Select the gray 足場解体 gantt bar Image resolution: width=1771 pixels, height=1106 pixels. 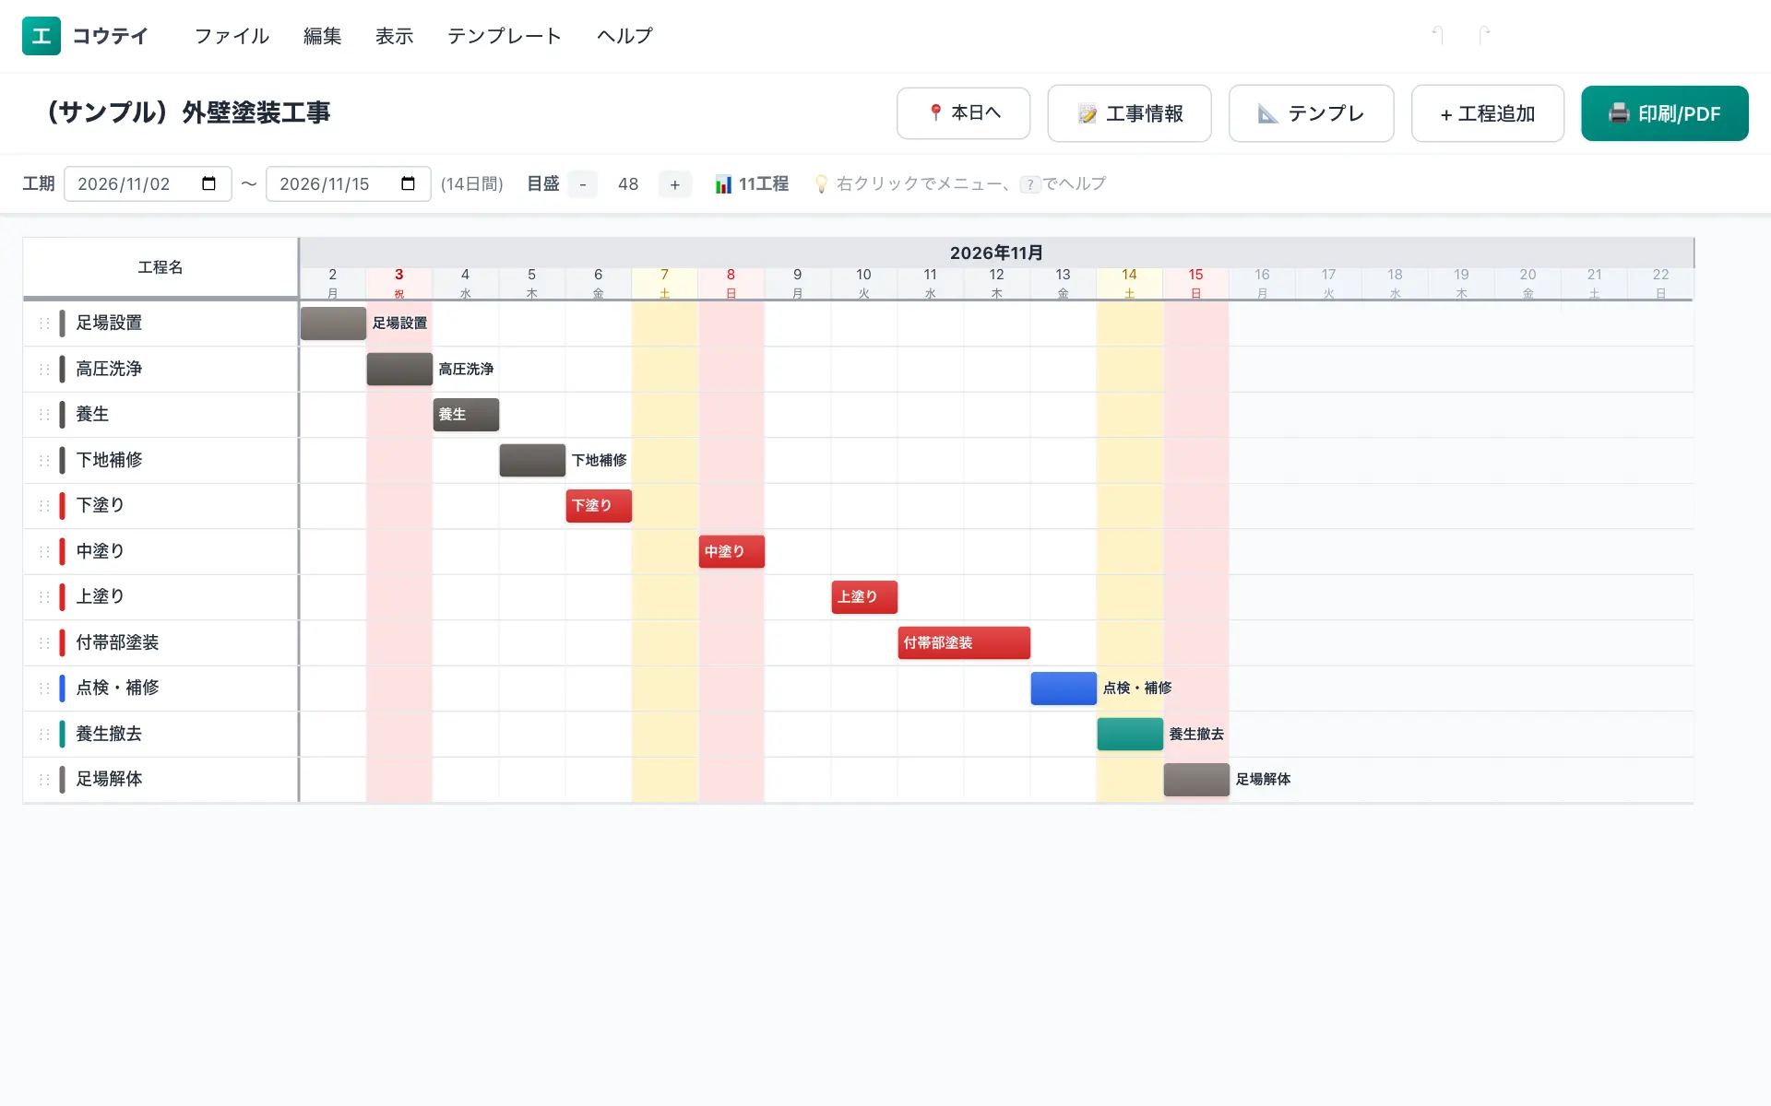(x=1196, y=780)
